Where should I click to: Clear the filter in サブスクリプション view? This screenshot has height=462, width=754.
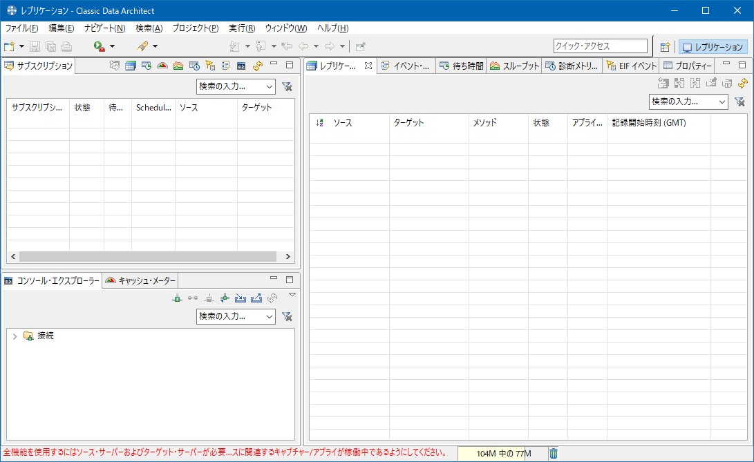coord(287,87)
